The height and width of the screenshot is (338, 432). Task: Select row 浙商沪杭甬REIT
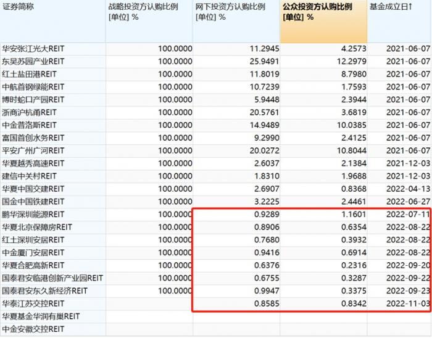(216, 113)
